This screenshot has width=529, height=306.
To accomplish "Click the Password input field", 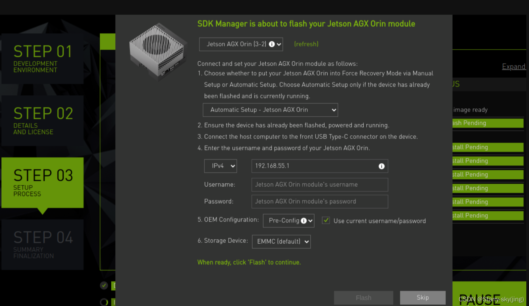I will click(x=320, y=202).
